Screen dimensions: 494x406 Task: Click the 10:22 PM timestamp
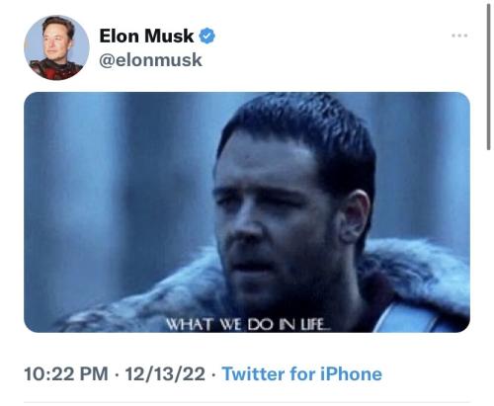point(66,374)
